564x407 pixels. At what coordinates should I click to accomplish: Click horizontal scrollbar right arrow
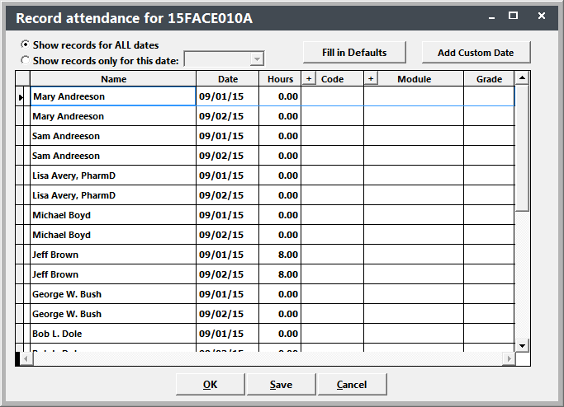click(509, 359)
